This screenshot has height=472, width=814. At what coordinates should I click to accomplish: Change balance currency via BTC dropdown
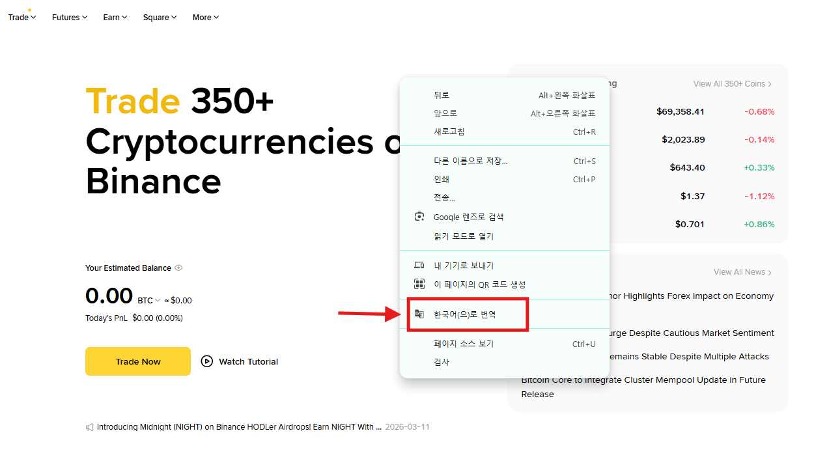149,301
